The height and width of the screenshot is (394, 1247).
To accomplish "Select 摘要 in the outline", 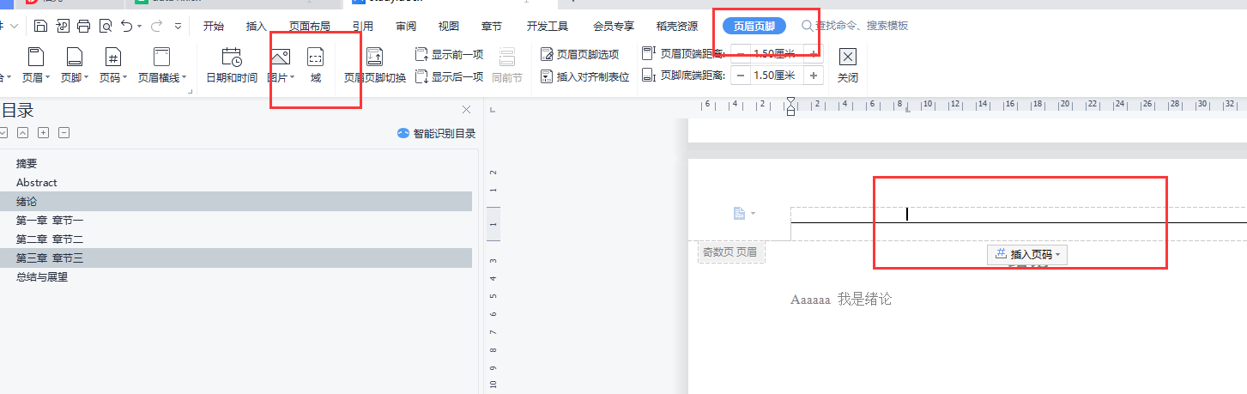I will (236, 163).
